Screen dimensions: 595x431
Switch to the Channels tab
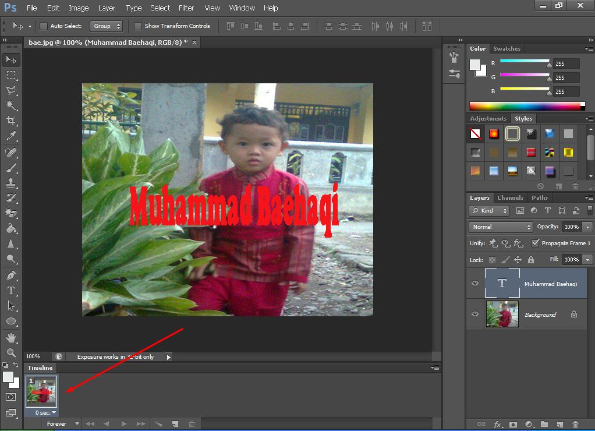click(x=510, y=198)
